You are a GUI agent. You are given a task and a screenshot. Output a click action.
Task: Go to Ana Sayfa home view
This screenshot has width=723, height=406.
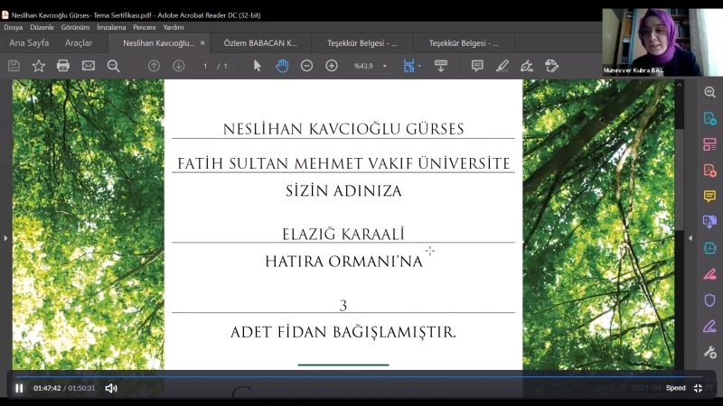[x=29, y=42]
